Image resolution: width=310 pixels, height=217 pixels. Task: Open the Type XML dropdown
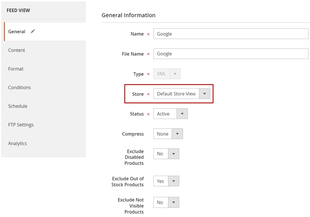click(x=167, y=74)
